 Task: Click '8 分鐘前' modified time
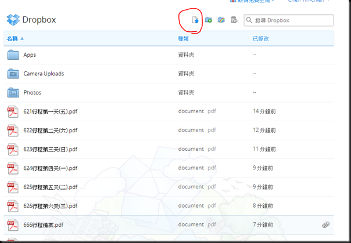tap(263, 205)
